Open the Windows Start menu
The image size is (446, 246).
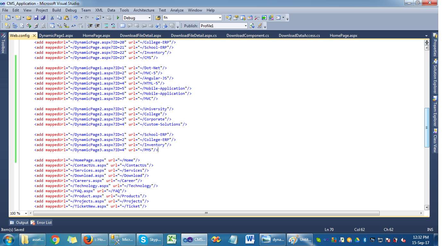[x=8, y=239]
